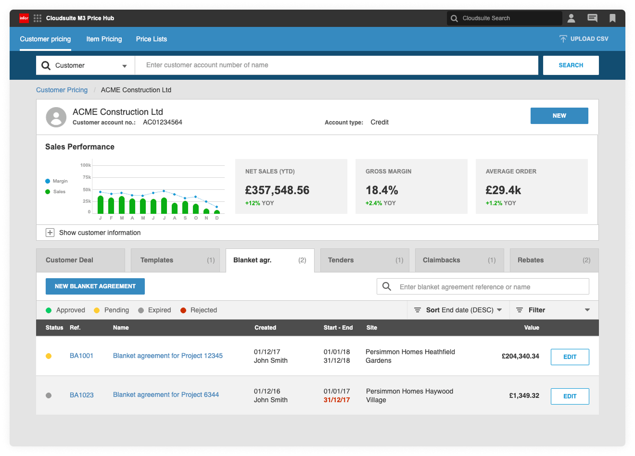
Task: Click the customer account number search field
Action: point(336,65)
